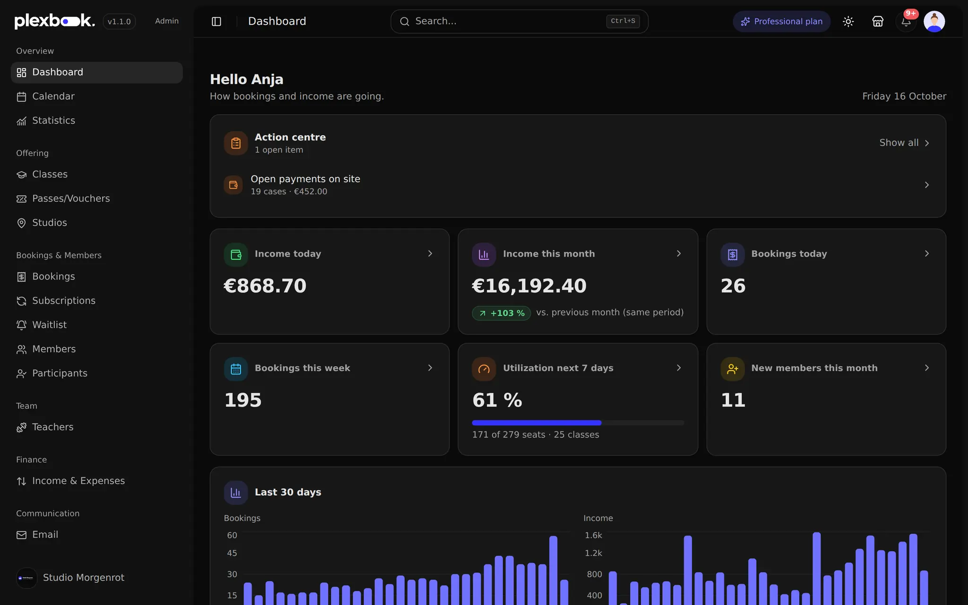The height and width of the screenshot is (605, 968).
Task: Click the Bookings this week calendar icon
Action: pos(236,369)
